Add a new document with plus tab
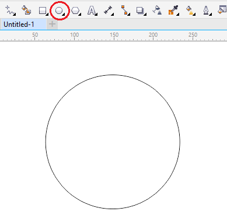This screenshot has height=215, width=227. pyautogui.click(x=52, y=24)
